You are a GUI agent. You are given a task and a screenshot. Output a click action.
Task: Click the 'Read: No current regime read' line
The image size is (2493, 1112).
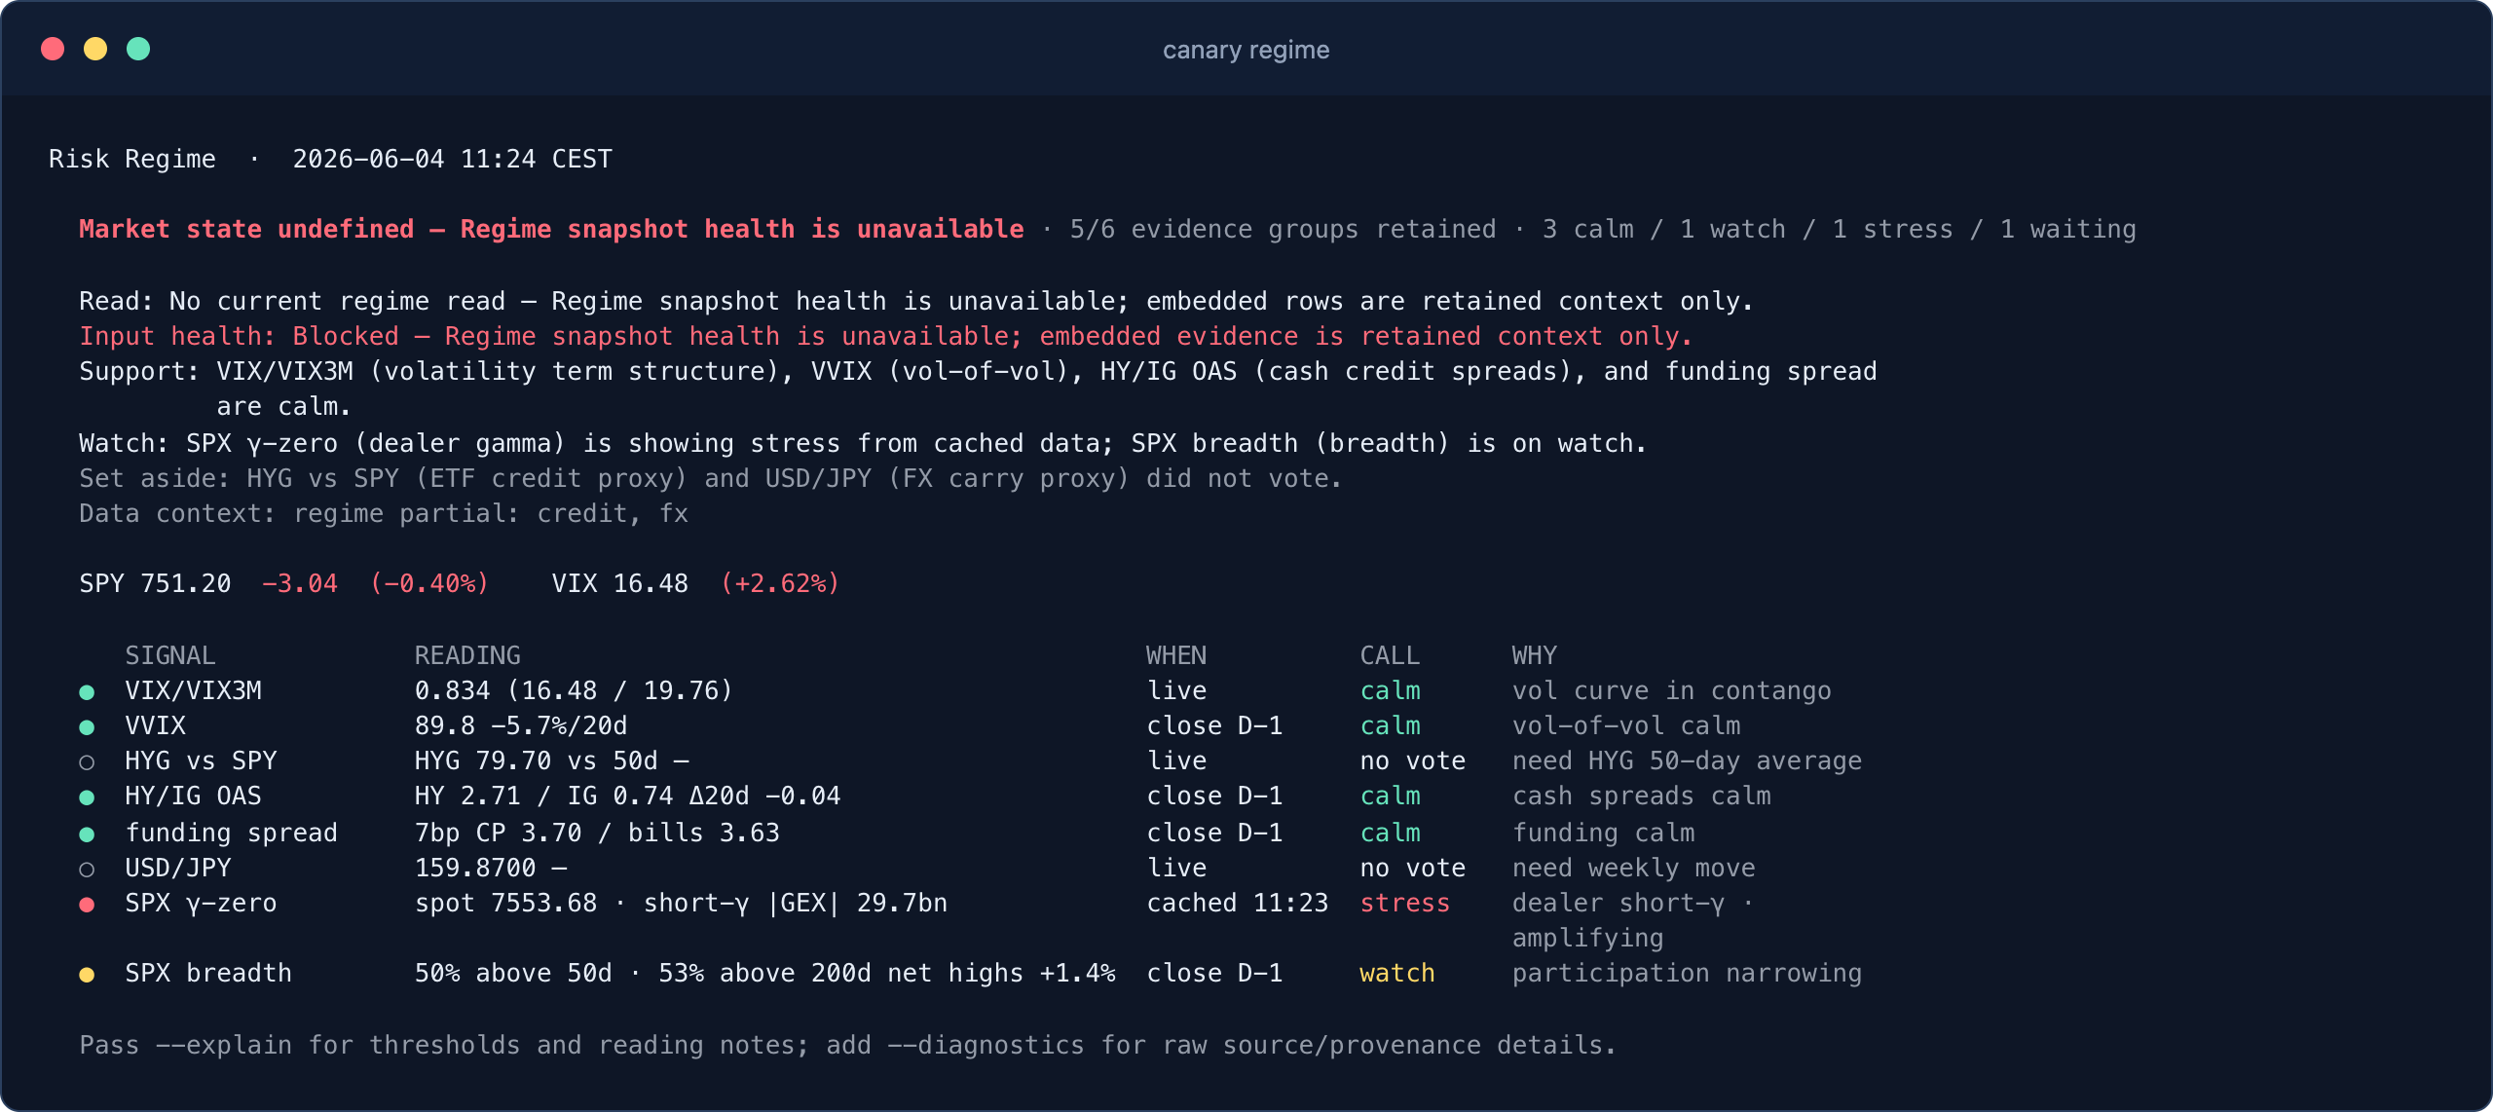click(916, 301)
